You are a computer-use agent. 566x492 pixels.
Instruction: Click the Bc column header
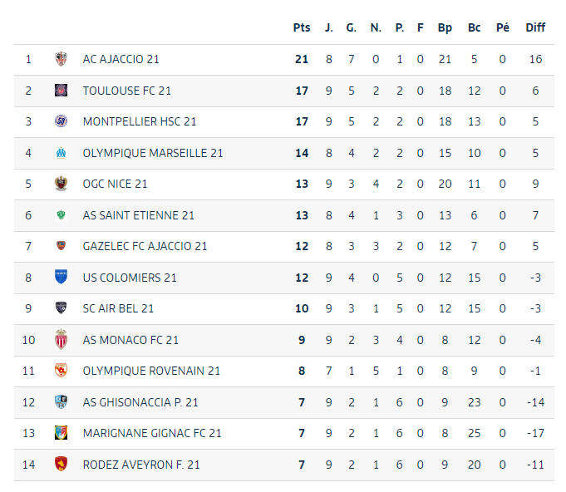(474, 27)
